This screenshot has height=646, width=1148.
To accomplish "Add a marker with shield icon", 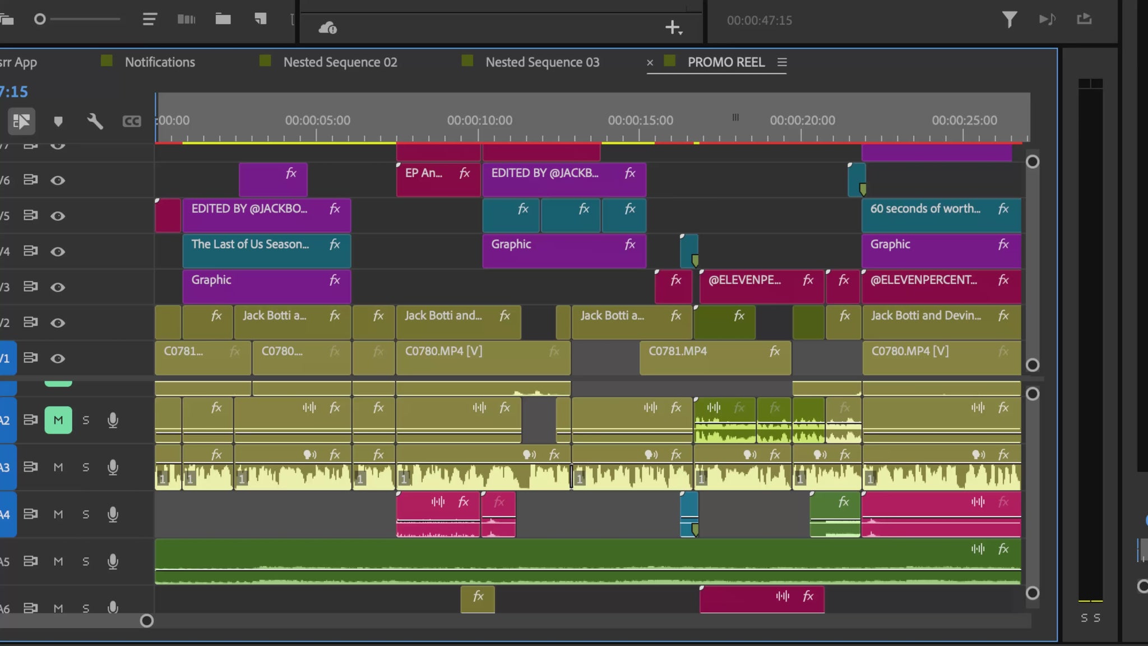I will 58,121.
